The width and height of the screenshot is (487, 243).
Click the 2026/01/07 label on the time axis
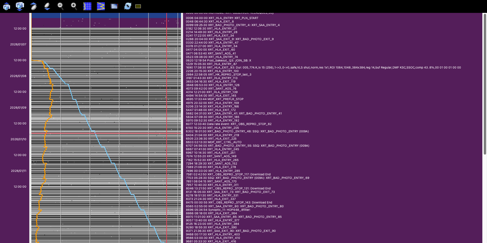pyautogui.click(x=18, y=45)
